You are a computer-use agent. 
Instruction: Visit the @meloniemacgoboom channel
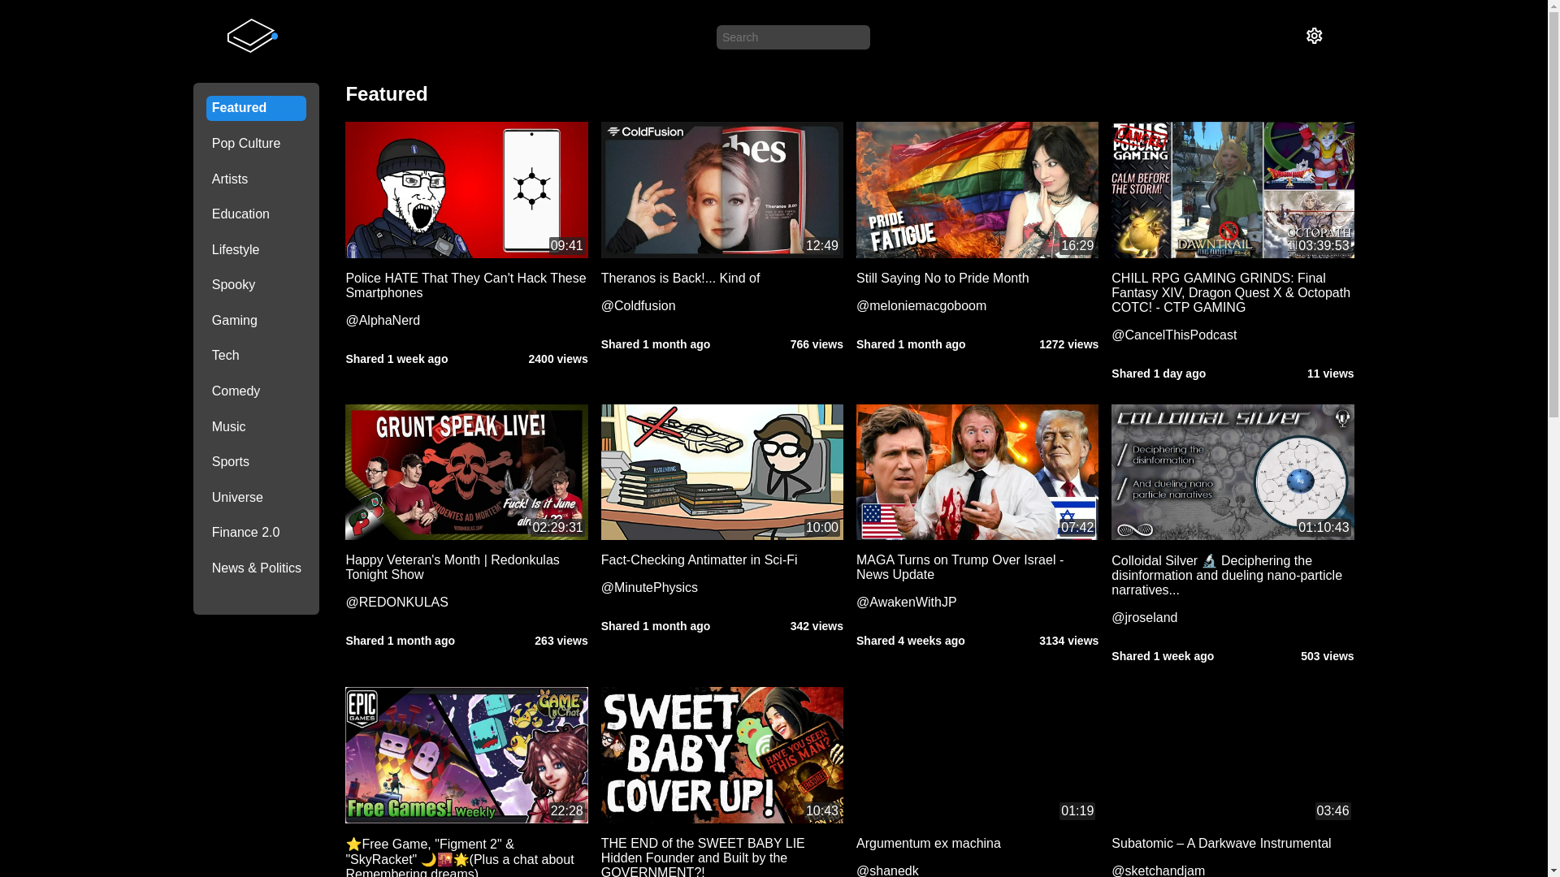[x=921, y=306]
